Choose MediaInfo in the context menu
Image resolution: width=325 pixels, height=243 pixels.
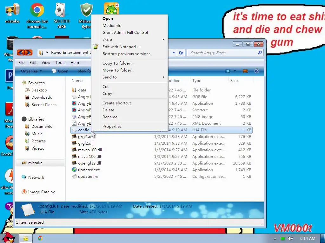(129, 25)
